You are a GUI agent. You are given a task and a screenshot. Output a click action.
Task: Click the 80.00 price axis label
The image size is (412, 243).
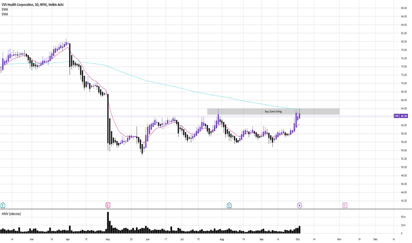point(404,42)
